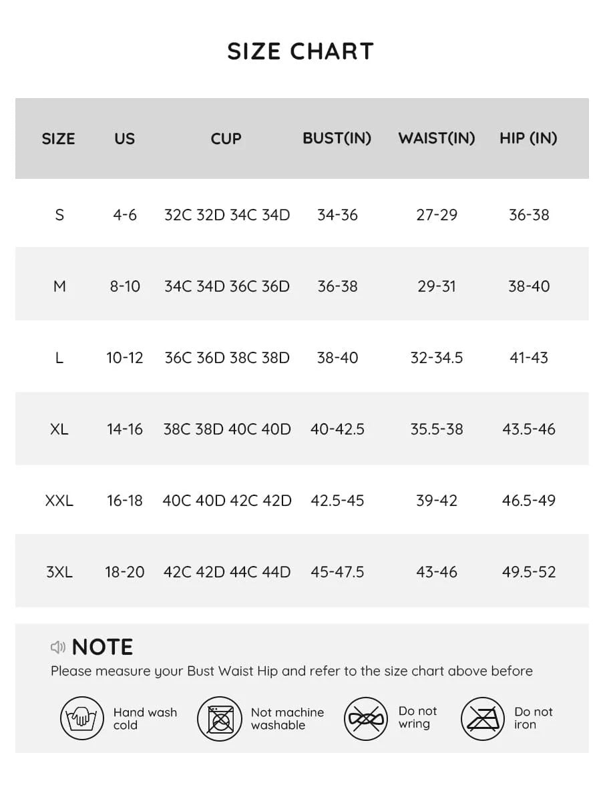
Task: Click the 3XL size label
Action: tap(59, 572)
